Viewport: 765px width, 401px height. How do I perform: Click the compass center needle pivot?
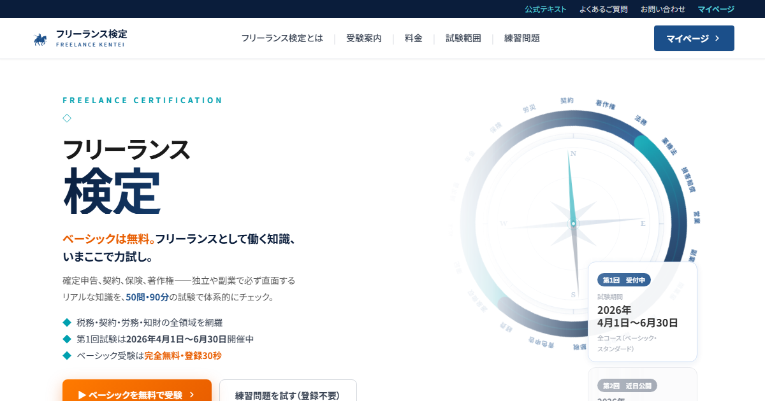click(x=573, y=223)
